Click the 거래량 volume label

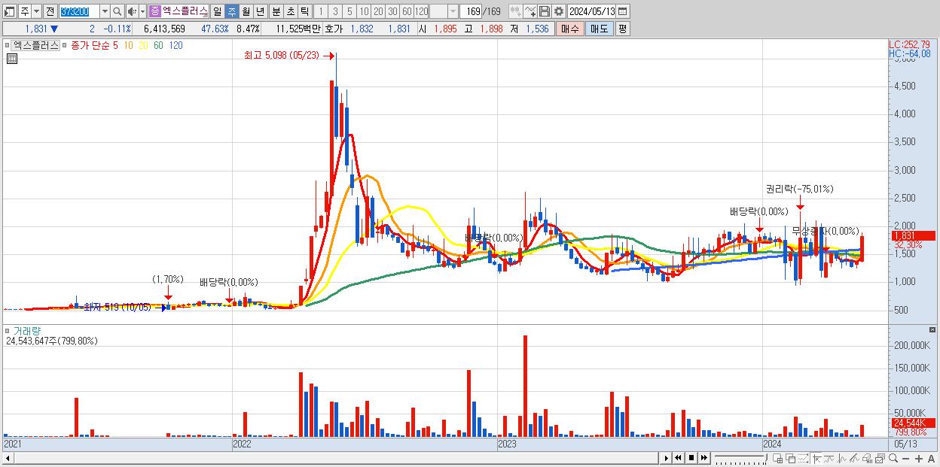26,331
